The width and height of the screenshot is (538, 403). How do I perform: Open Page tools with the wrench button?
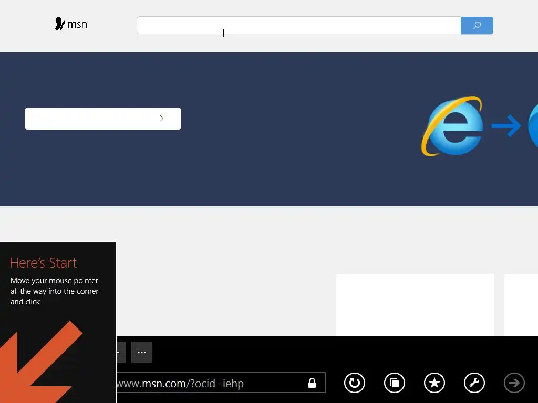click(x=474, y=383)
